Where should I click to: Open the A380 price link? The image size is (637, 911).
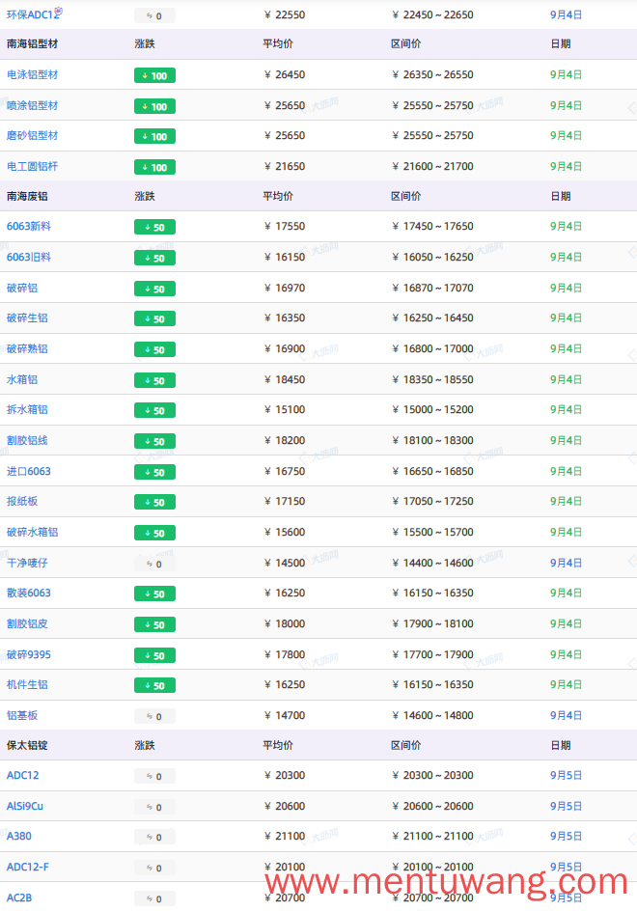[x=19, y=837]
